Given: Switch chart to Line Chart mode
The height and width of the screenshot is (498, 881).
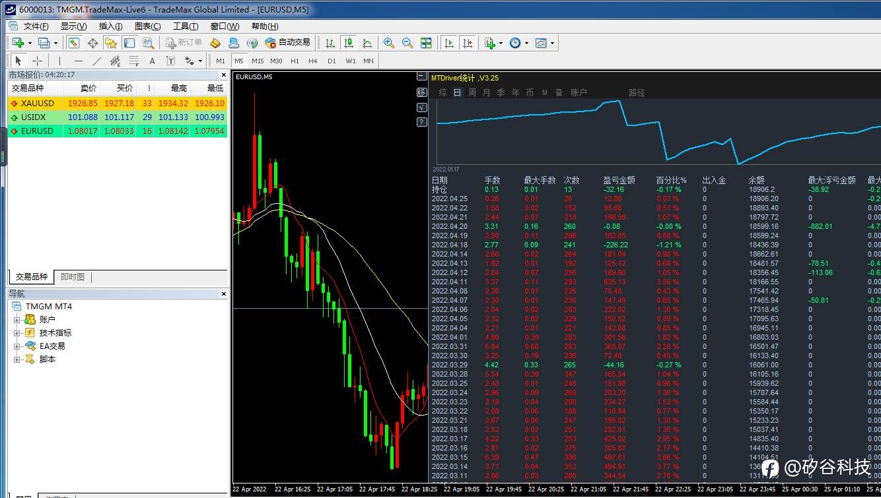Looking at the screenshot, I should 367,43.
